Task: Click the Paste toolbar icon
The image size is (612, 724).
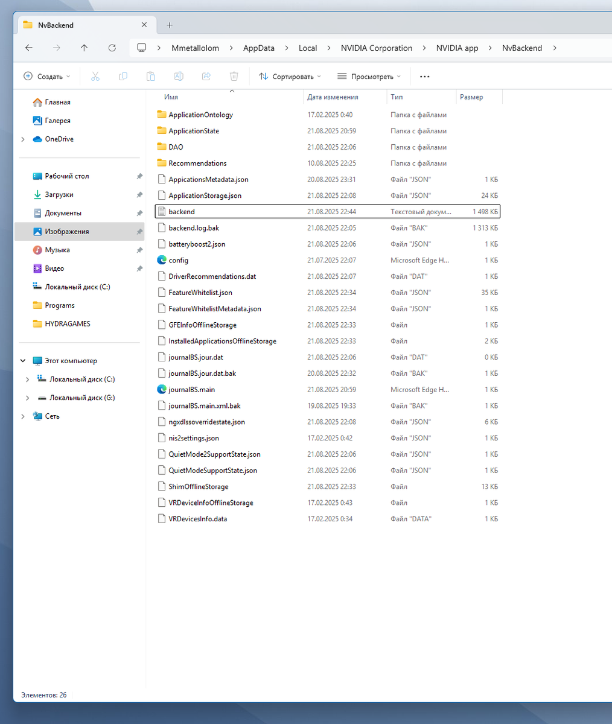Action: 151,77
